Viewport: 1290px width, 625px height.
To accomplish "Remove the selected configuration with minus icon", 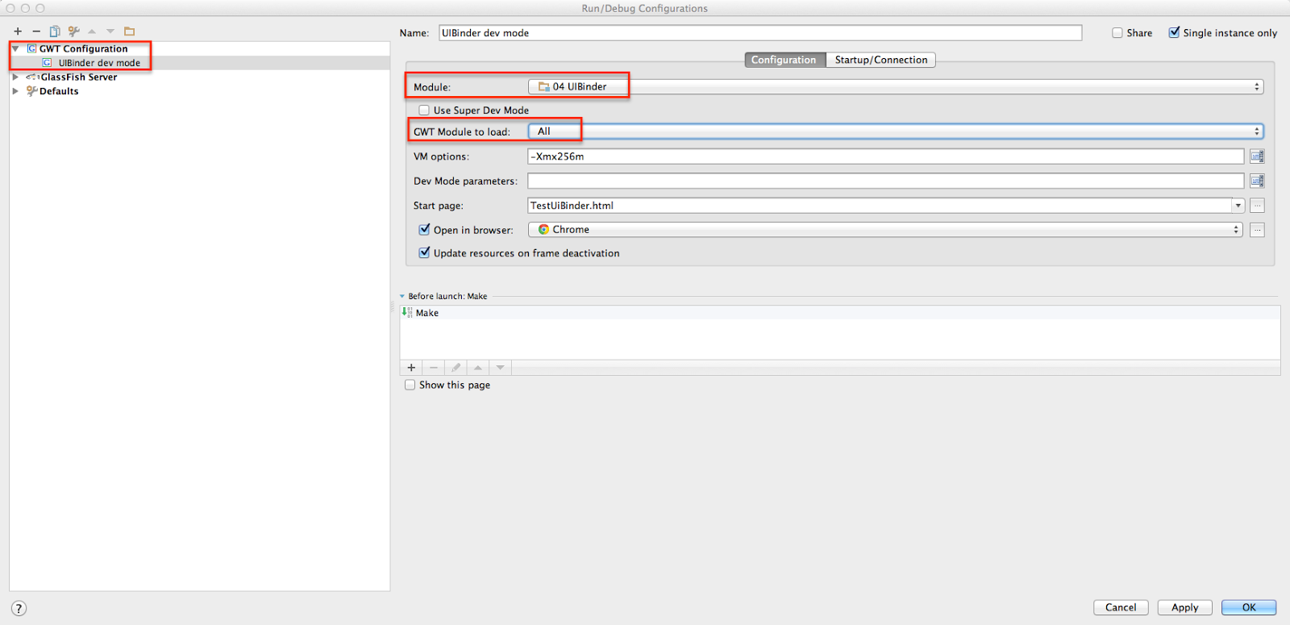I will coord(36,31).
